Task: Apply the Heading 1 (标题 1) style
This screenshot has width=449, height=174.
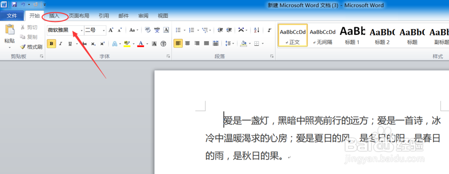Action: [352, 35]
